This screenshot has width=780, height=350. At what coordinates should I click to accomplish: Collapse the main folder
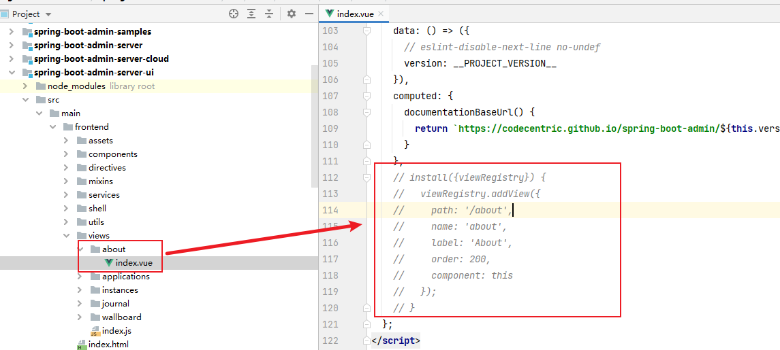39,113
